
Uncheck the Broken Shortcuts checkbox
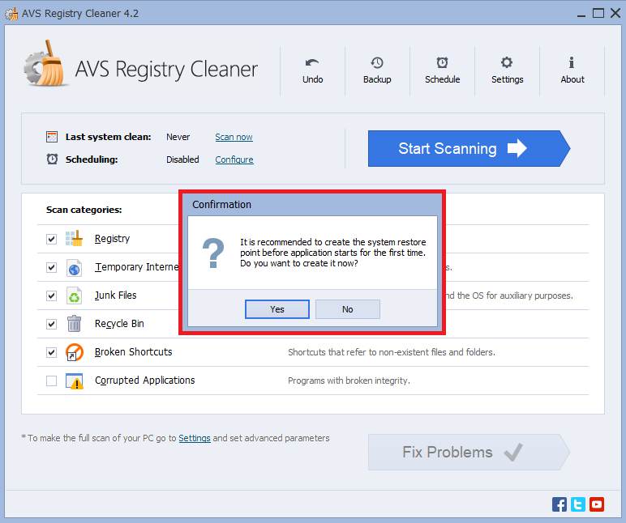[x=51, y=352]
